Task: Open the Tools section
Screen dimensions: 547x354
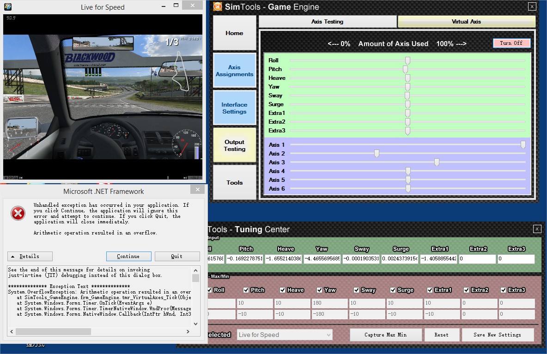Action: (234, 183)
